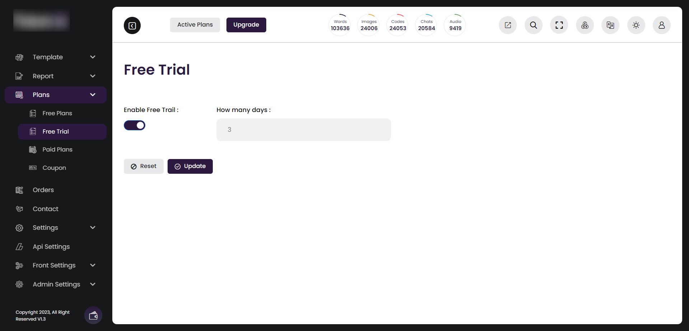Open the user profile icon
Viewport: 689px width, 331px height.
tap(662, 25)
